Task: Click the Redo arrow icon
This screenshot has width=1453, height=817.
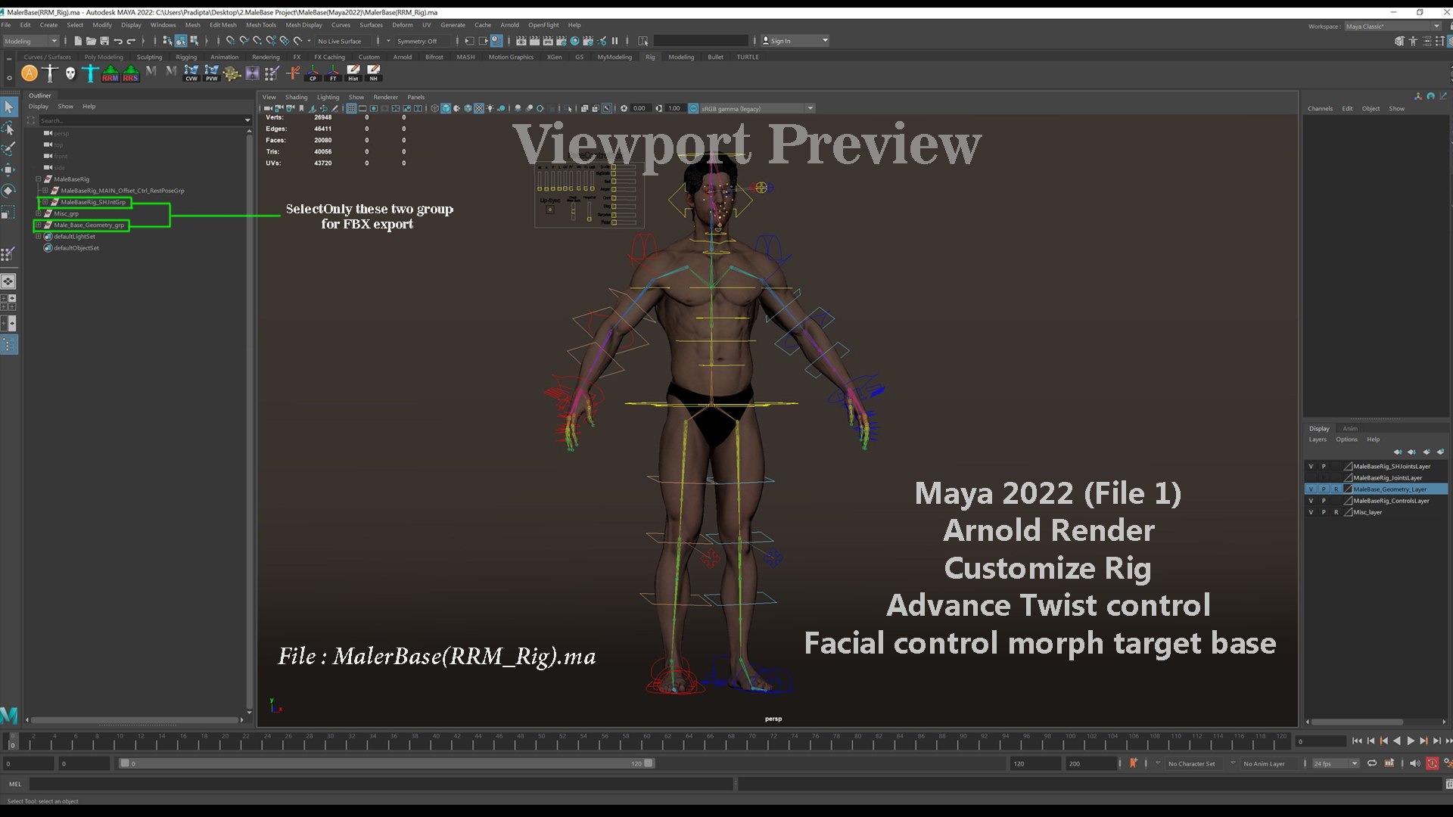Action: (x=131, y=41)
